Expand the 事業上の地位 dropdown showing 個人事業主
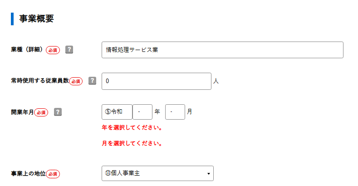The image size is (358, 186). click(x=157, y=173)
